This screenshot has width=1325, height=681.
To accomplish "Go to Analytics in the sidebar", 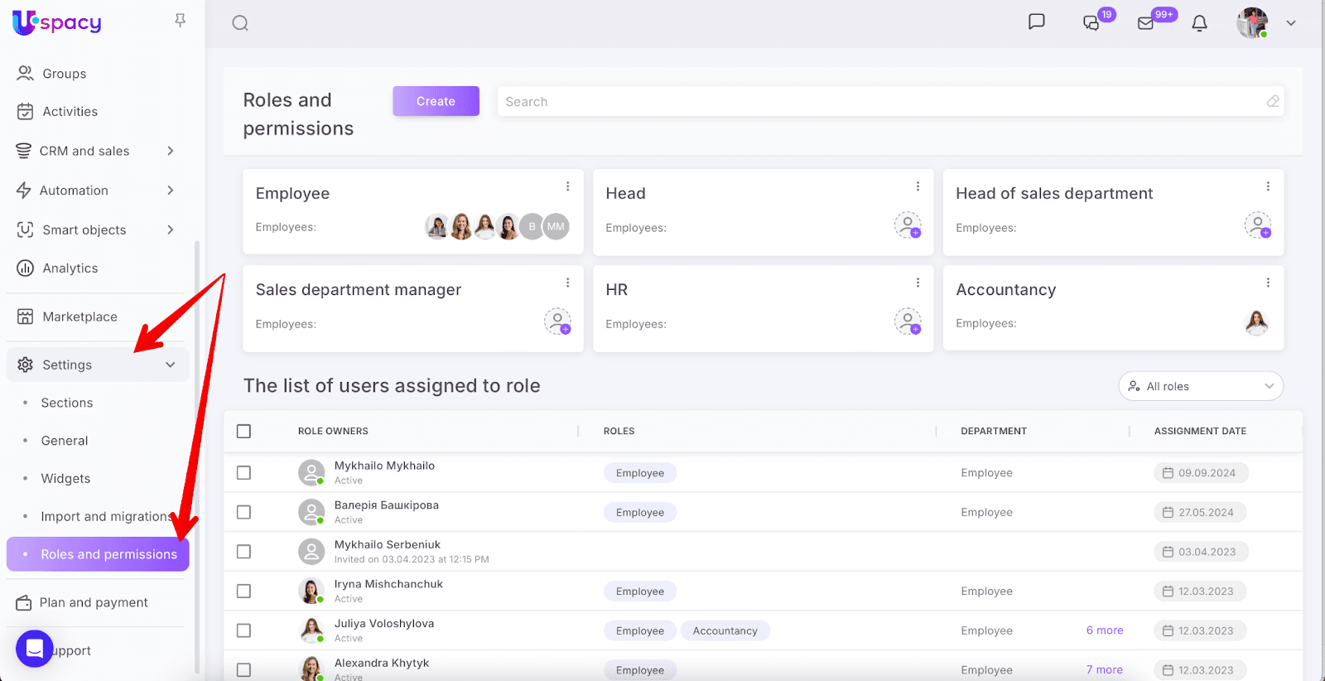I will (70, 268).
